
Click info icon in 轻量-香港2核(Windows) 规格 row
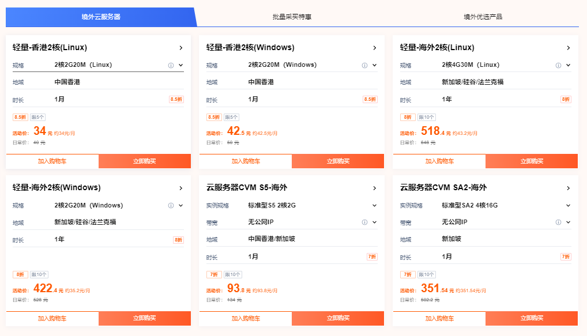coord(364,65)
